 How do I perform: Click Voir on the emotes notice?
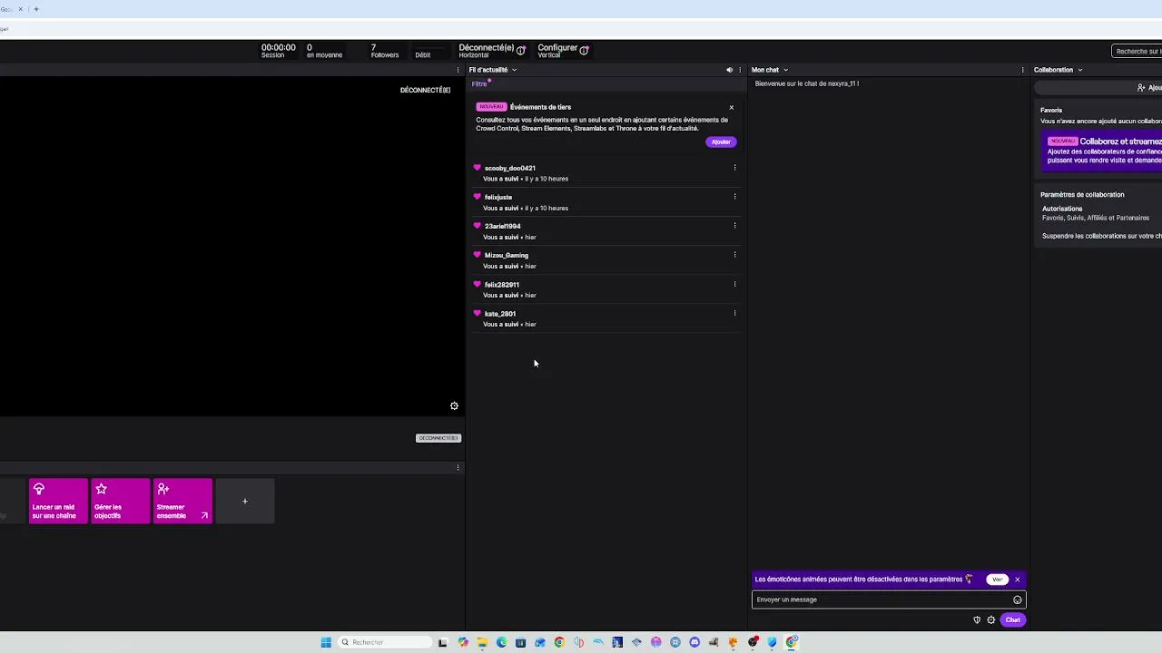pos(997,580)
